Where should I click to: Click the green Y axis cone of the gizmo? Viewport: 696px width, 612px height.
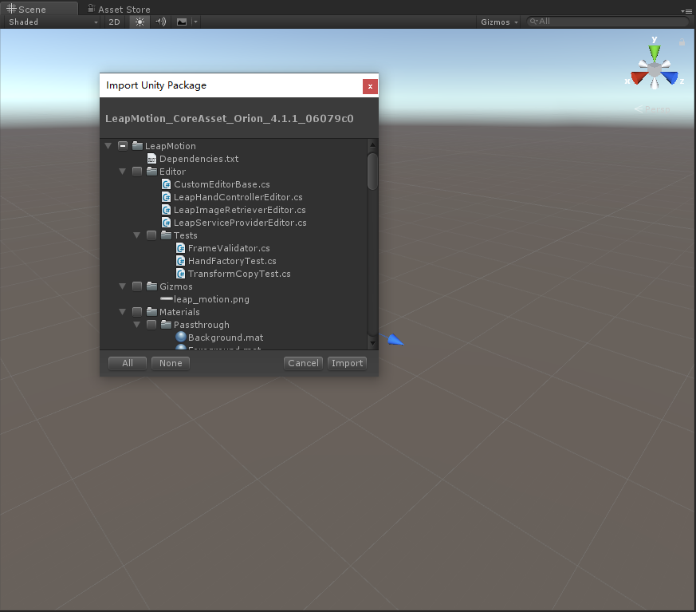655,53
